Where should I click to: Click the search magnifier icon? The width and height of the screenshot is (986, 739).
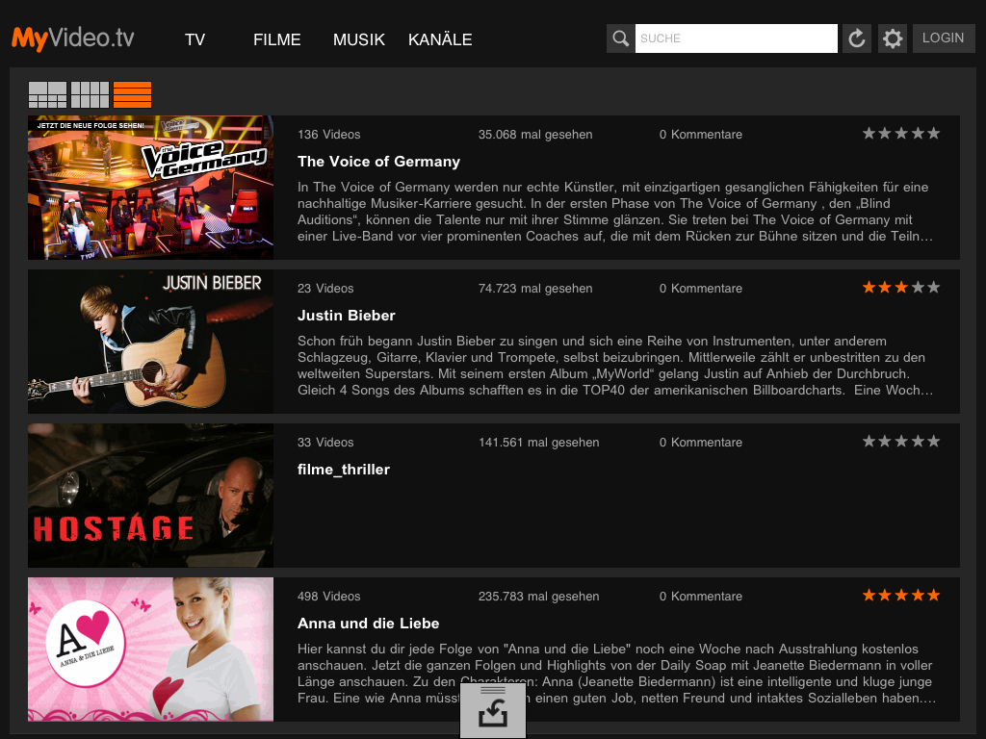click(620, 38)
